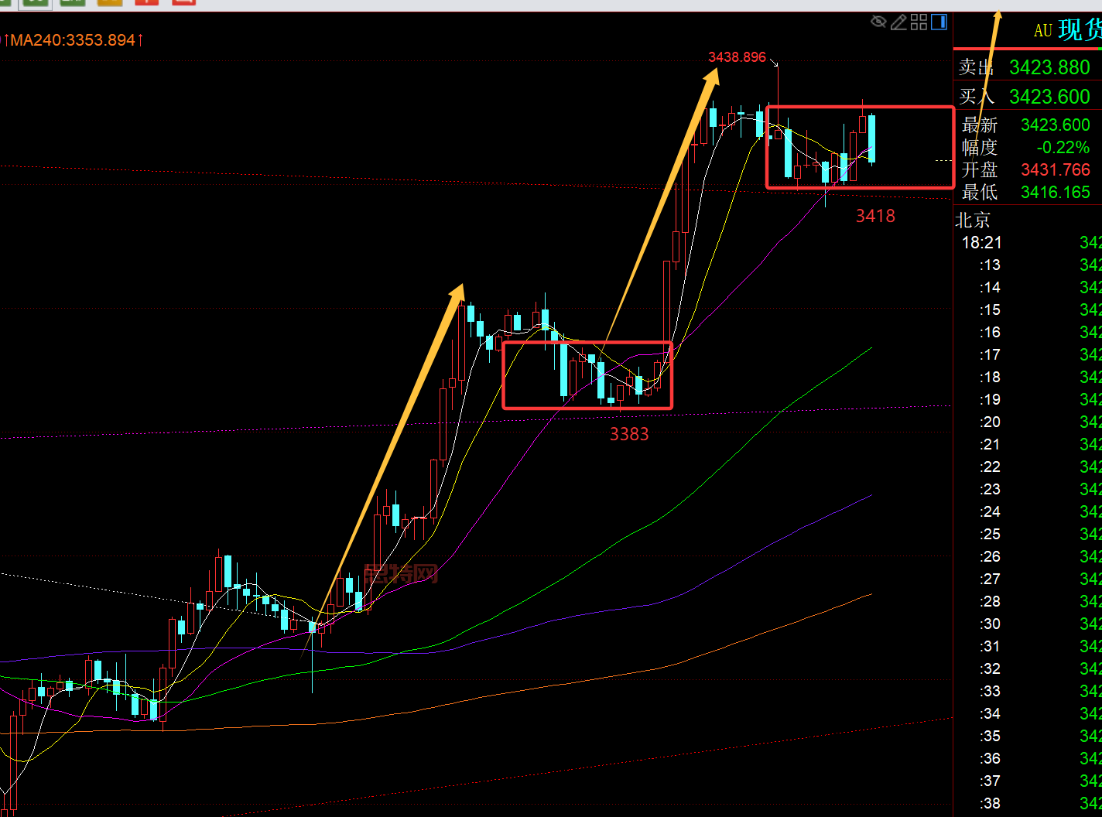Click the 最低 3416.165 value
Image resolution: width=1102 pixels, height=817 pixels.
tap(1056, 192)
